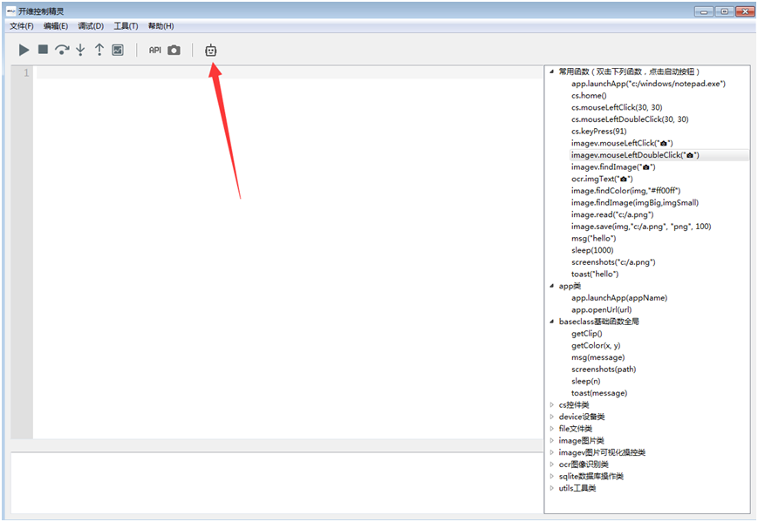This screenshot has height=522, width=758.
Task: Collapse the app类 tree group
Action: pyautogui.click(x=551, y=286)
